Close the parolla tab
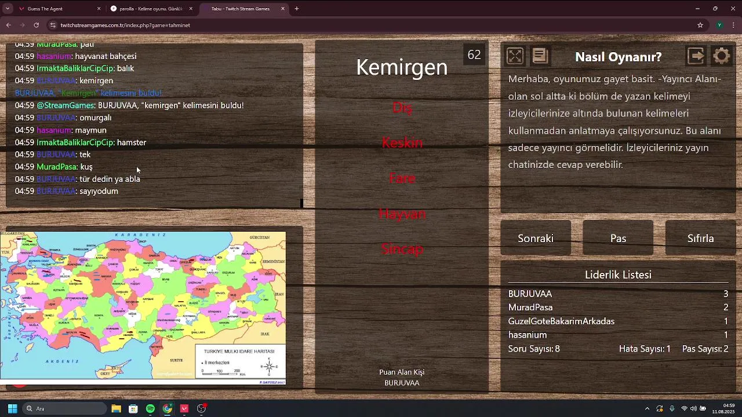The width and height of the screenshot is (742, 417). coord(191,9)
